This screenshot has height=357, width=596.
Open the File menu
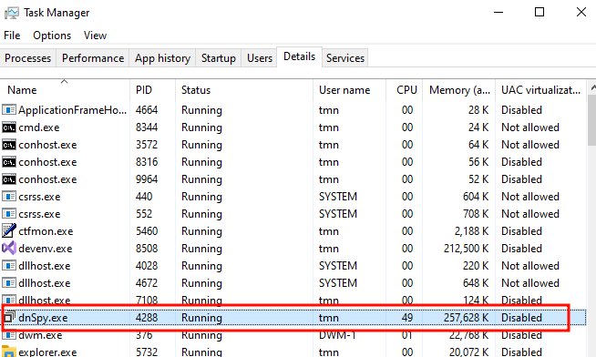point(12,36)
